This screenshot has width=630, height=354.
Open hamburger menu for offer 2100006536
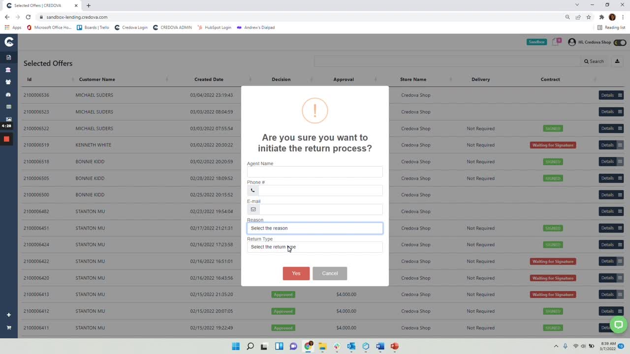coord(620,95)
